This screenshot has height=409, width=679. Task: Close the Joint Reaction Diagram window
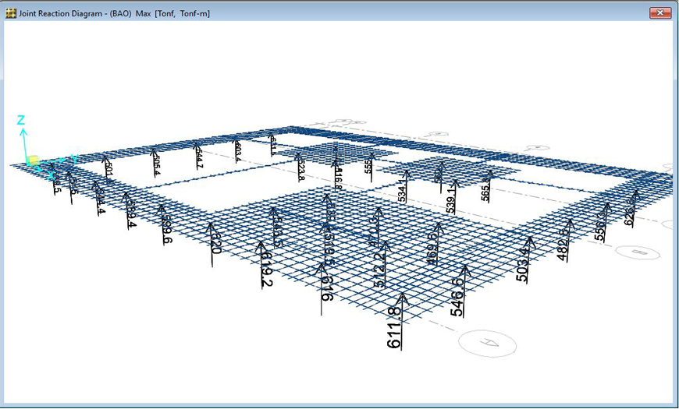point(660,13)
